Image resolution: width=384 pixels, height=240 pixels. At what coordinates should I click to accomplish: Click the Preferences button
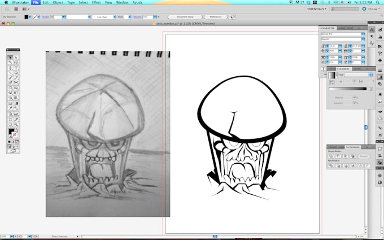(x=215, y=17)
